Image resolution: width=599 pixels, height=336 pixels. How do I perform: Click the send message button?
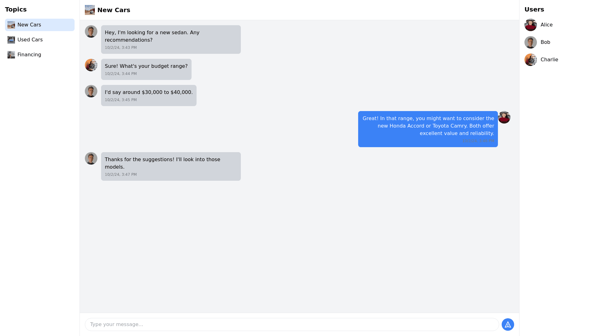click(508, 324)
